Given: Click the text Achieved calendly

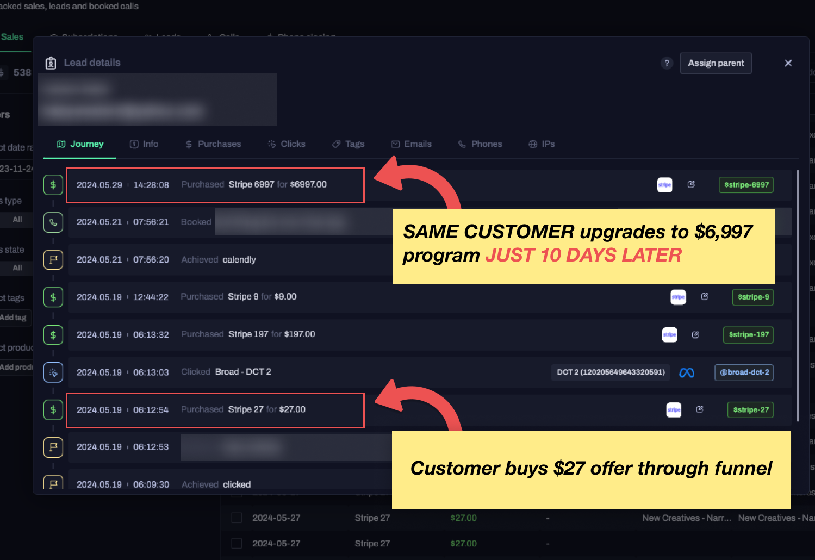Looking at the screenshot, I should coord(219,259).
